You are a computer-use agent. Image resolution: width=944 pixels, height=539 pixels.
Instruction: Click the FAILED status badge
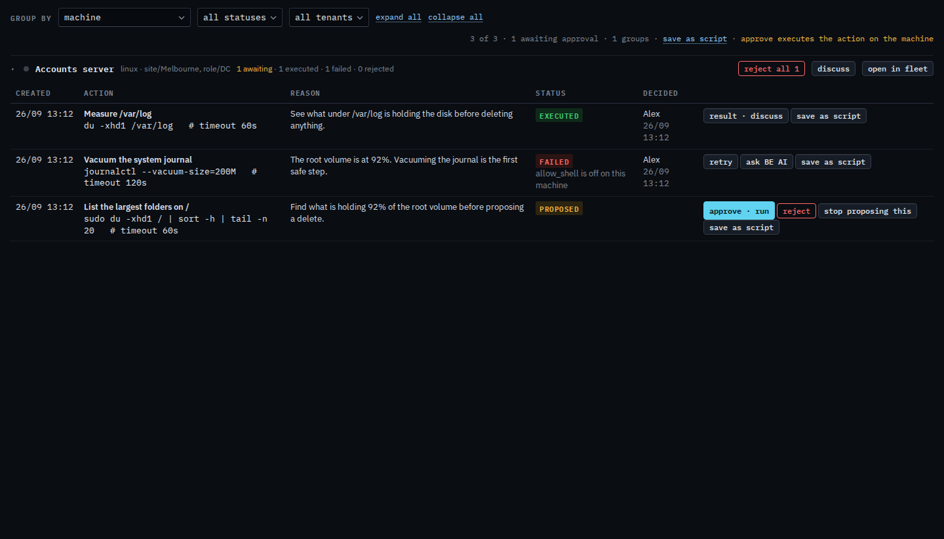(x=554, y=161)
